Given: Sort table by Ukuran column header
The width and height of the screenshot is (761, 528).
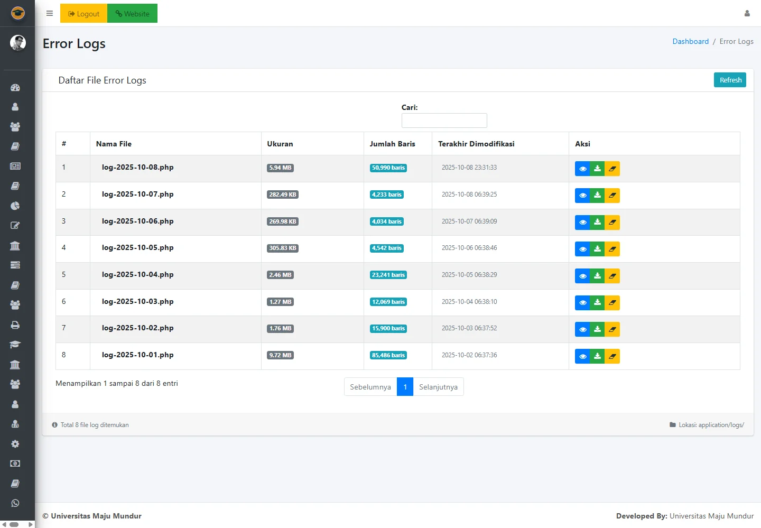Looking at the screenshot, I should tap(280, 144).
